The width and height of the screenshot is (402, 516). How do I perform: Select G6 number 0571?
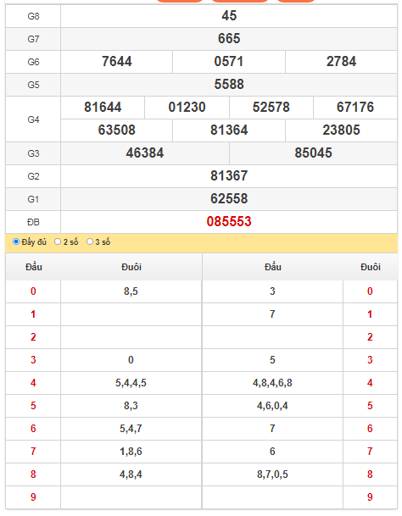tap(229, 62)
